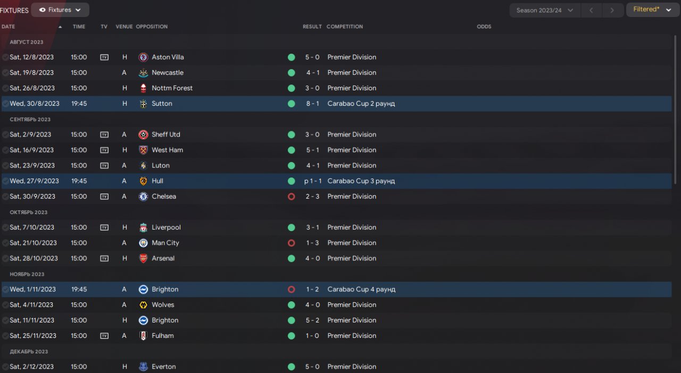The width and height of the screenshot is (681, 373).
Task: Click the Newcastle club crest icon
Action: (x=143, y=73)
